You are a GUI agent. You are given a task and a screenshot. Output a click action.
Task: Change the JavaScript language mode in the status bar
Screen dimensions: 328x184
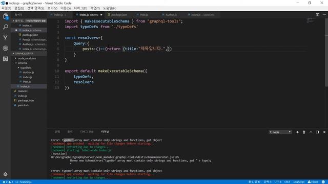pos(299,182)
